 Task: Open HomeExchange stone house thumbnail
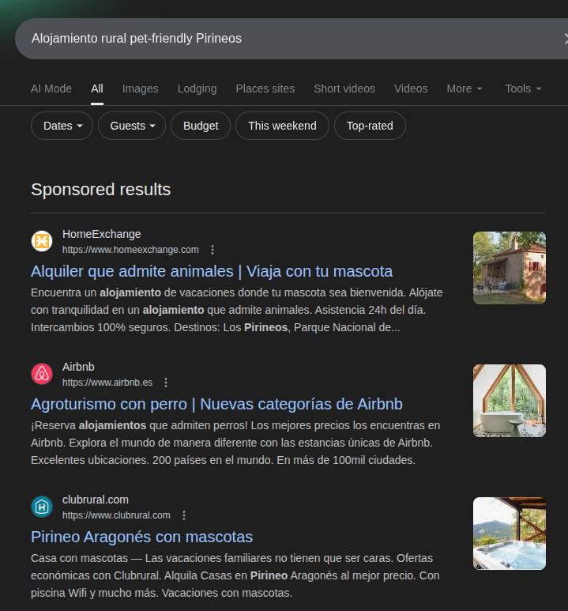click(x=510, y=268)
